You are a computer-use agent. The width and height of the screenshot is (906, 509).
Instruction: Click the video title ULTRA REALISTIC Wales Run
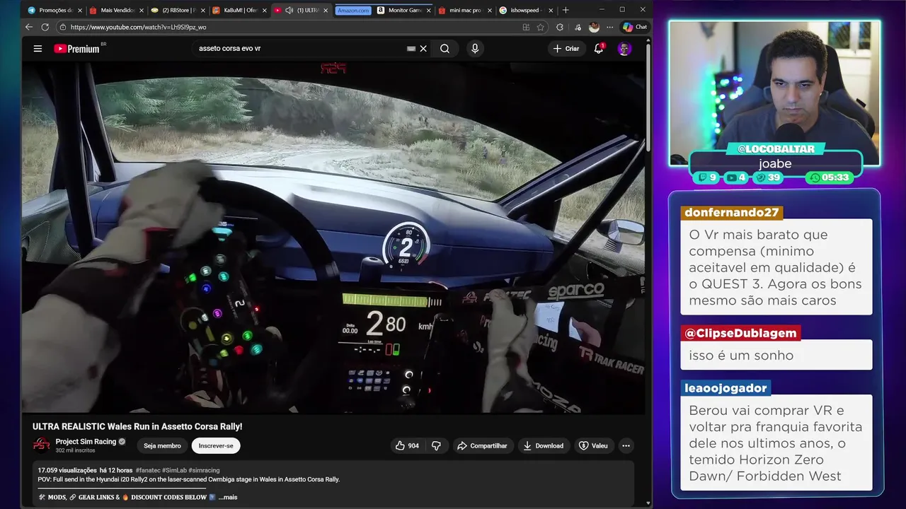point(137,426)
